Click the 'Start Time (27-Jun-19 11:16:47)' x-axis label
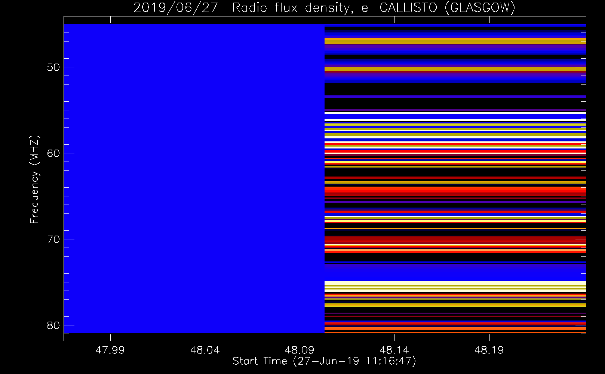The width and height of the screenshot is (605, 374). pyautogui.click(x=324, y=361)
